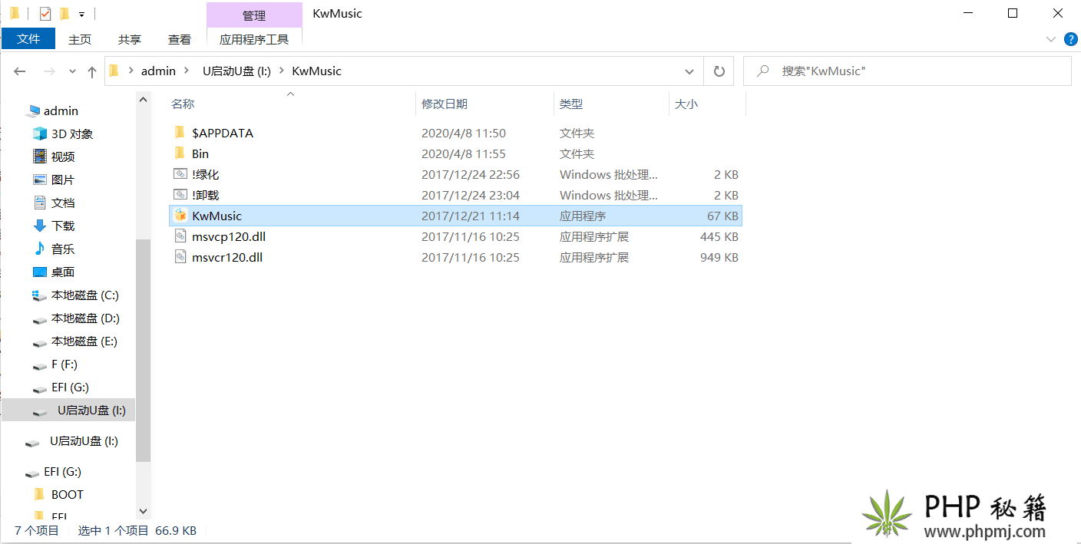
Task: Click the 2017/12/21 11:14 date cell
Action: pyautogui.click(x=471, y=216)
